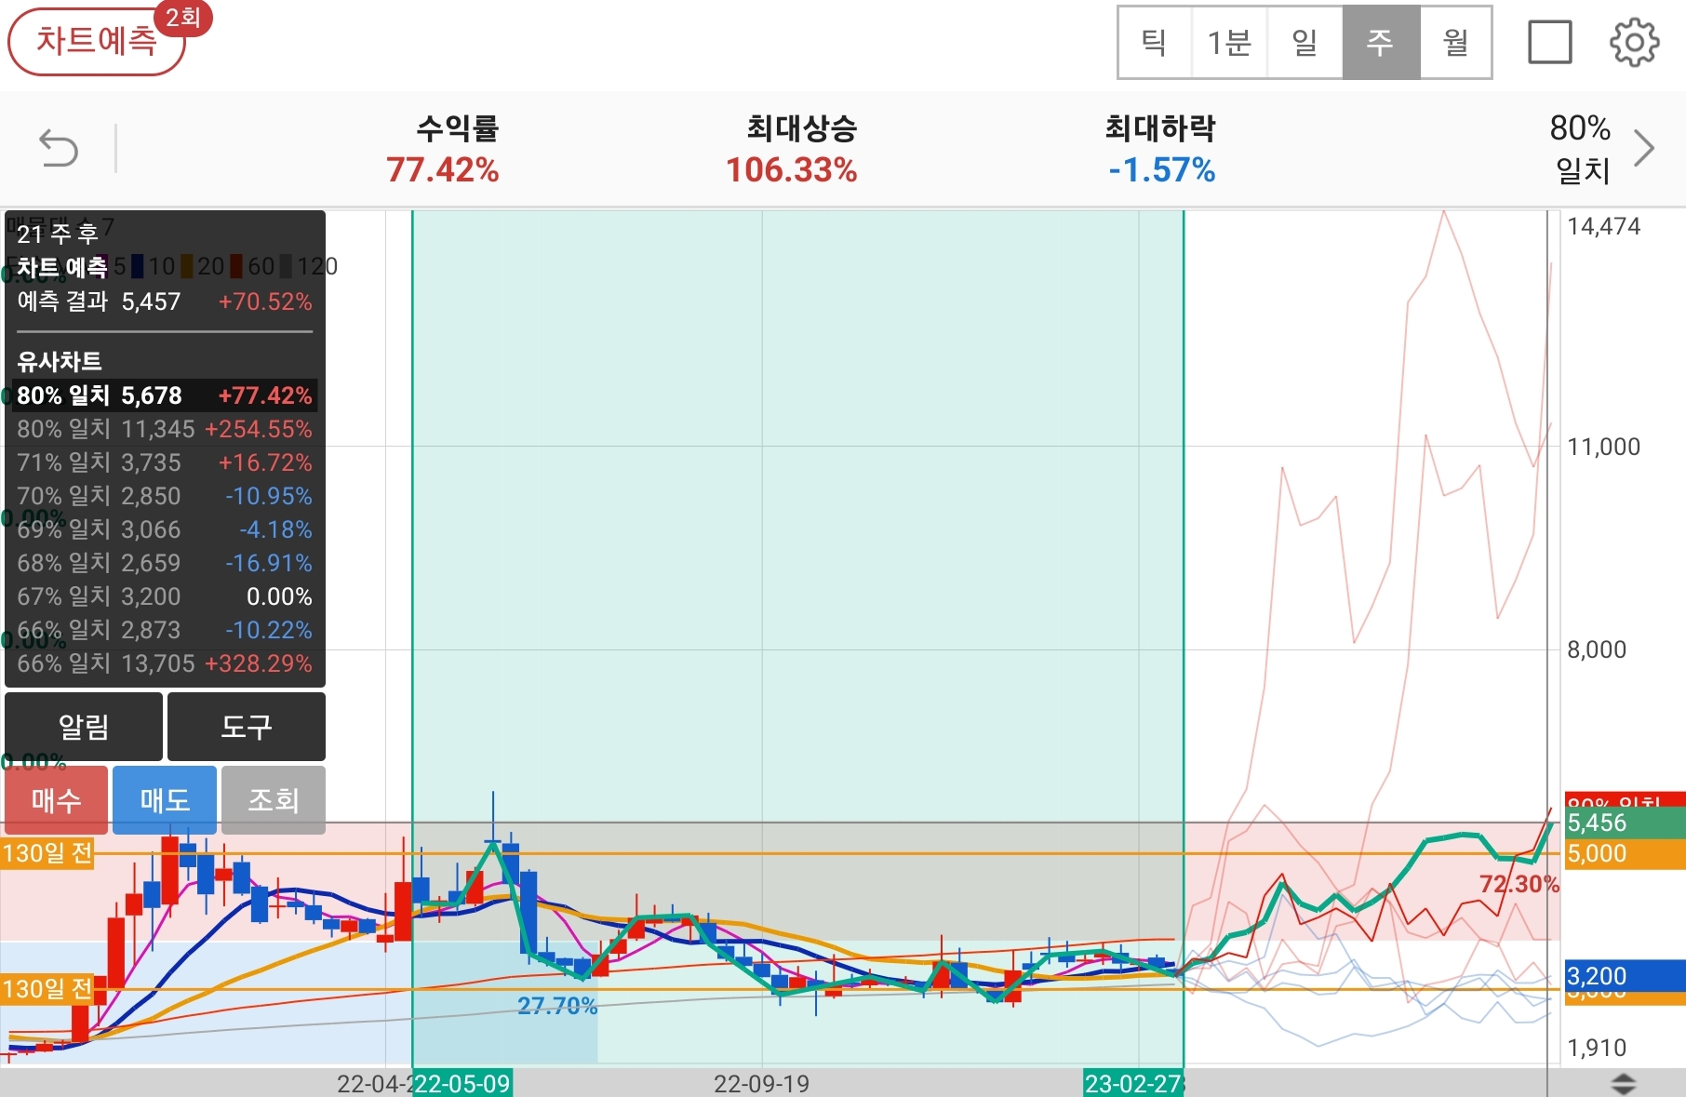Tap the green 5,456 price tag
This screenshot has height=1097, width=1686.
[x=1625, y=823]
